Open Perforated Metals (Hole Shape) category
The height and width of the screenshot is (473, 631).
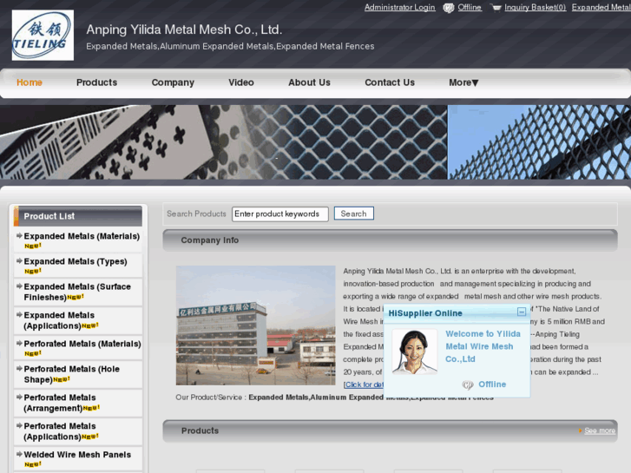click(x=72, y=374)
